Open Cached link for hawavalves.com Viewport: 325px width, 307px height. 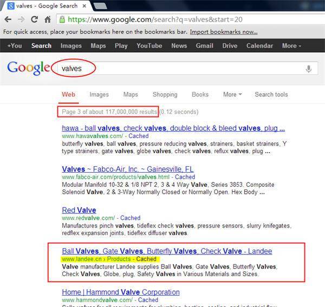[139, 136]
